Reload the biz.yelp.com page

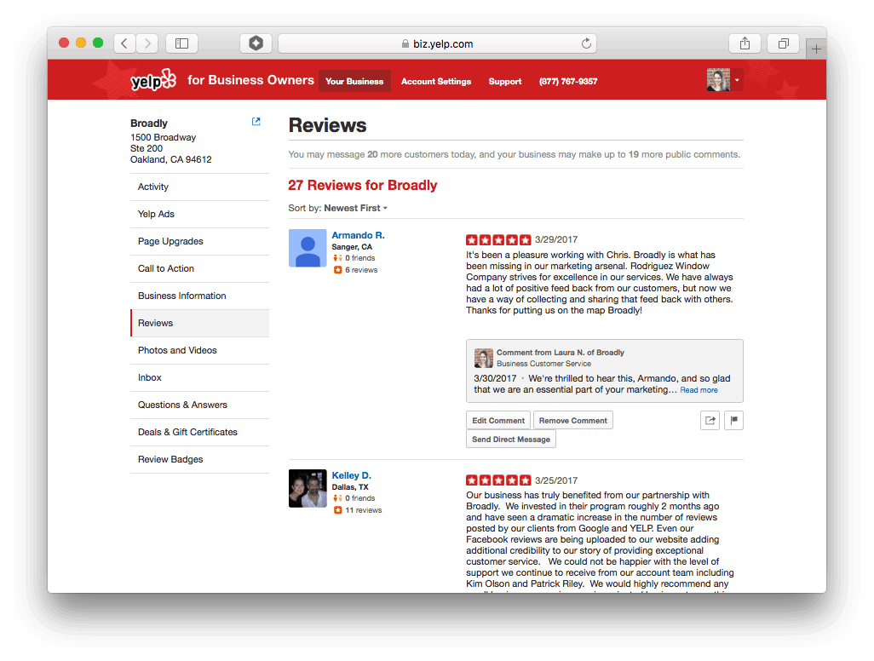tap(586, 43)
